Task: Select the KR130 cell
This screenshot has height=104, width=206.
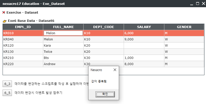Action: 23,51
